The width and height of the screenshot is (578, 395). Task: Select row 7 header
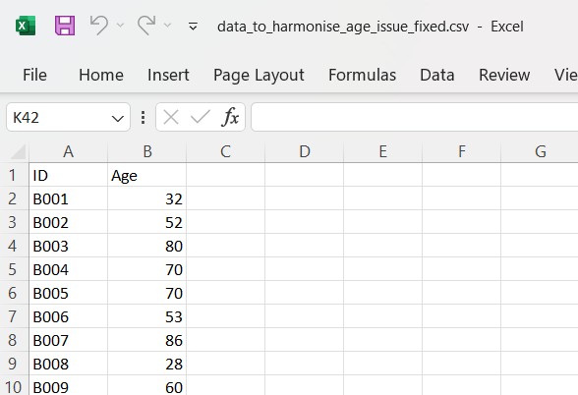pyautogui.click(x=13, y=316)
